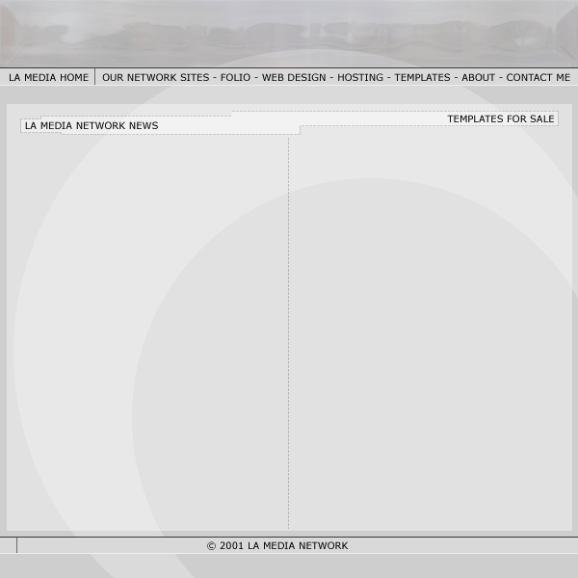Click the © 2001 LA MEDIA NETWORK footer
The height and width of the screenshot is (578, 578).
277,545
